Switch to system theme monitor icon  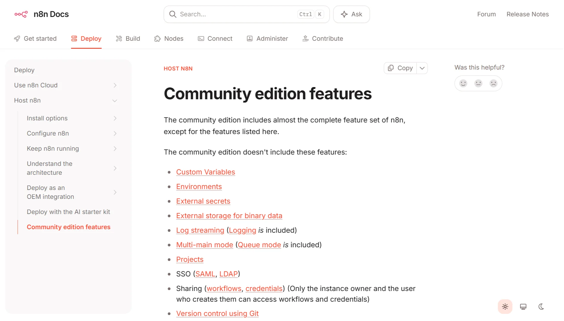click(x=523, y=307)
